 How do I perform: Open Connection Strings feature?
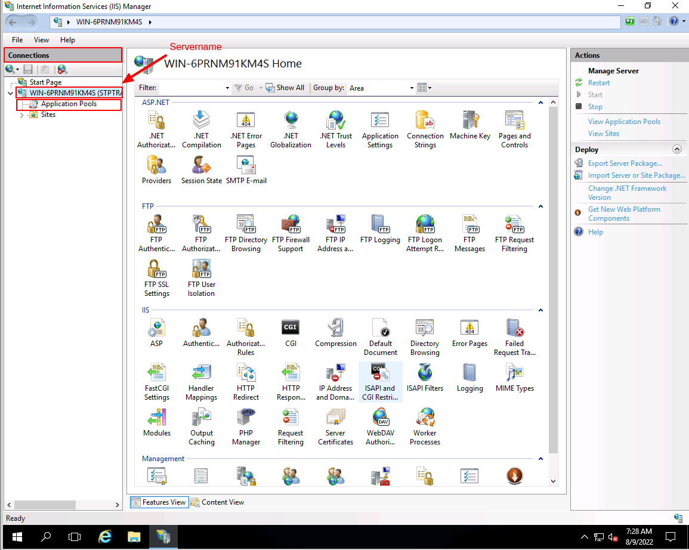point(425,129)
